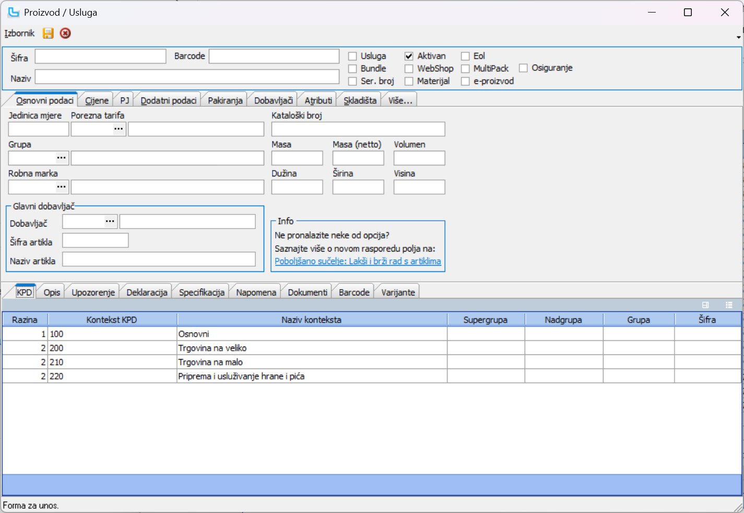The height and width of the screenshot is (513, 744).
Task: Switch to the Cijene tab
Action: [x=97, y=101]
